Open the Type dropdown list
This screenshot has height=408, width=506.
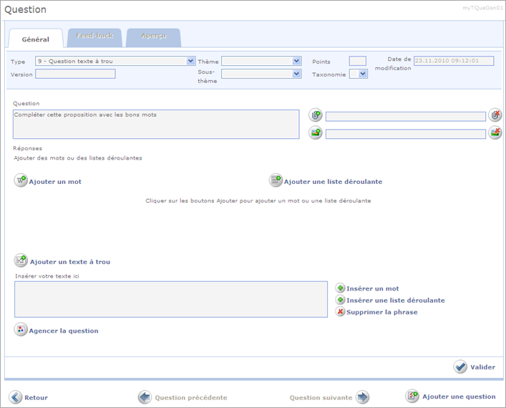(x=190, y=62)
